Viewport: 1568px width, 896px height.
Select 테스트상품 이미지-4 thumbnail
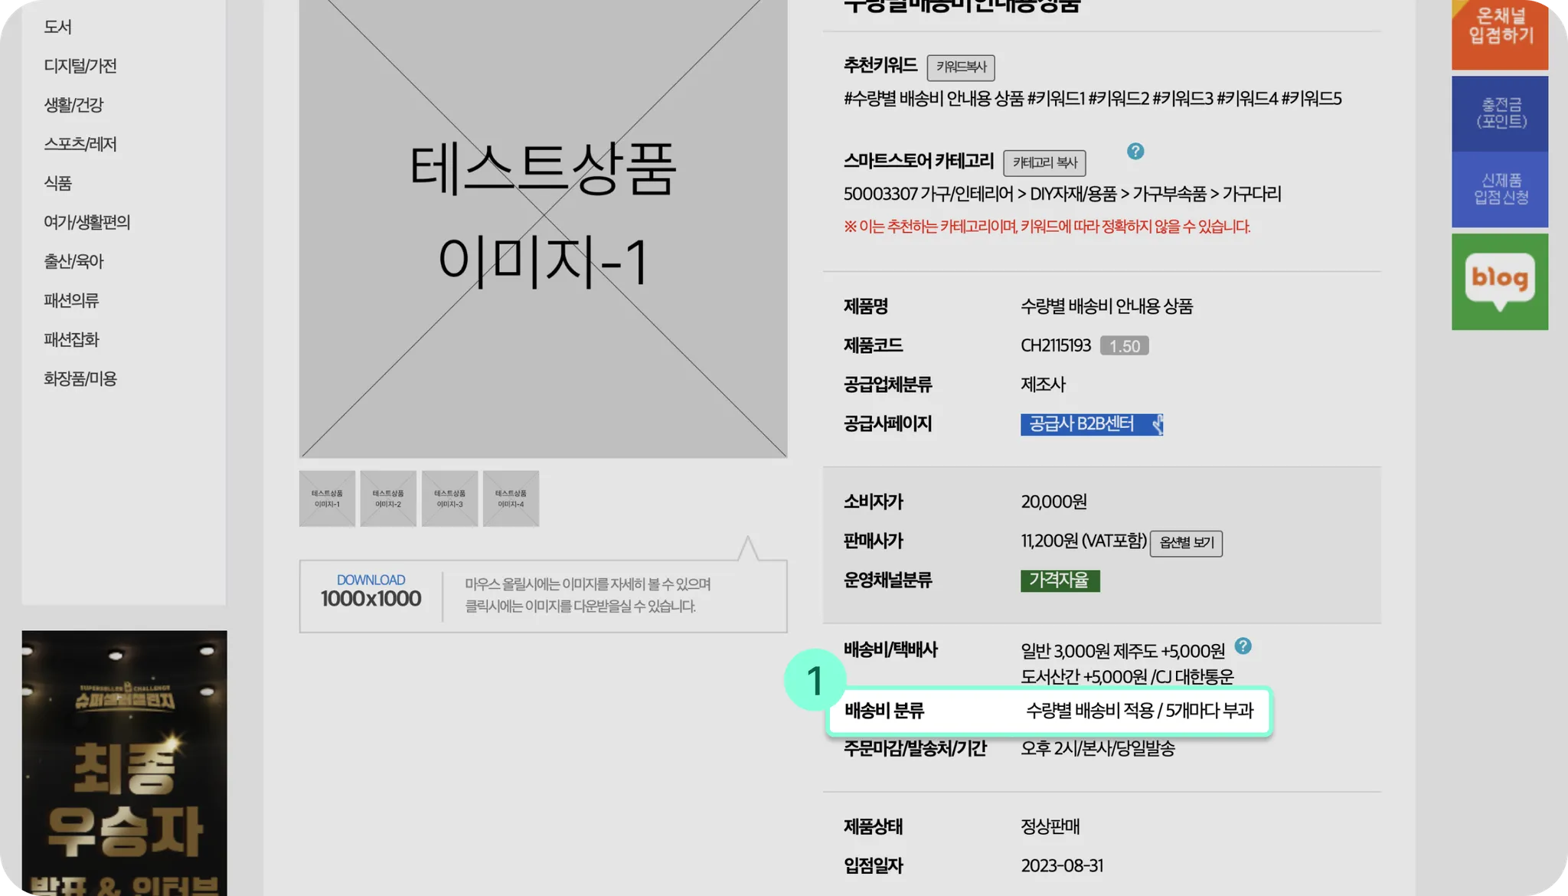pyautogui.click(x=511, y=499)
